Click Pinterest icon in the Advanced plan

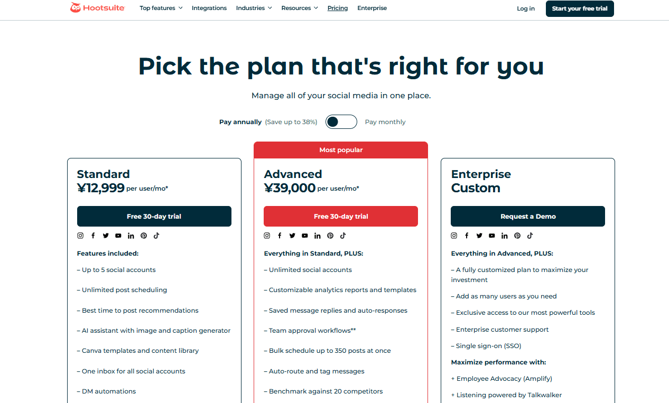tap(330, 236)
